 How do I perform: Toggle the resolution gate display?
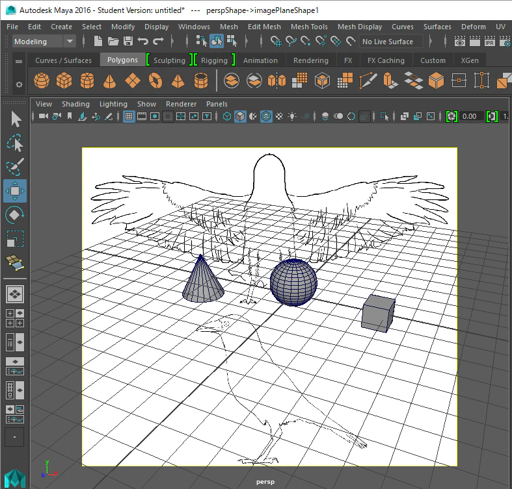pos(155,116)
